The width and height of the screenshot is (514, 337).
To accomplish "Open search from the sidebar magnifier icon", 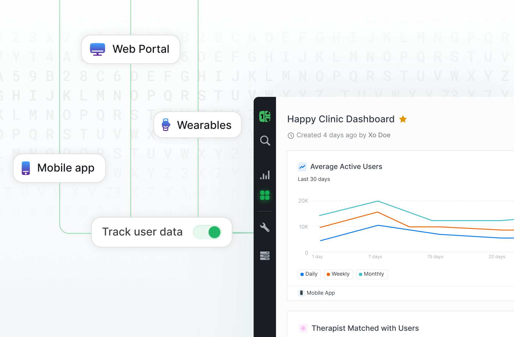I will pyautogui.click(x=265, y=141).
